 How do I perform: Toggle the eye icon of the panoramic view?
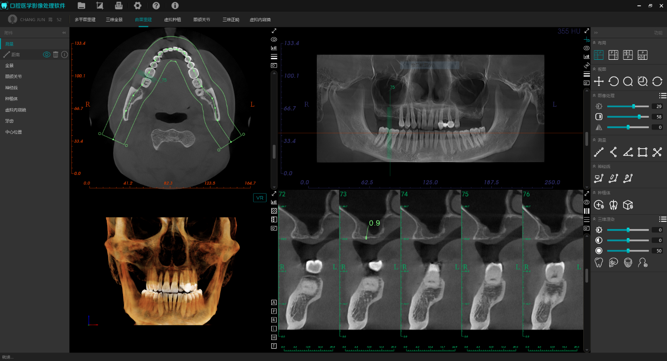pos(587,48)
